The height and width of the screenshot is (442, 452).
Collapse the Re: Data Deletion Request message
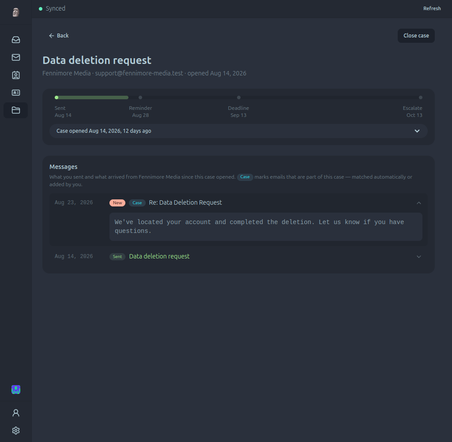coord(419,203)
